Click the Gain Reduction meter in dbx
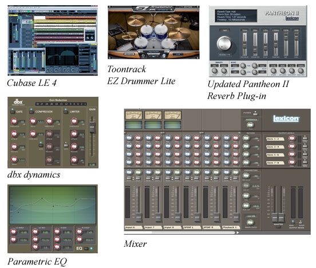This screenshot has width=316, height=268. pyautogui.click(x=61, y=104)
